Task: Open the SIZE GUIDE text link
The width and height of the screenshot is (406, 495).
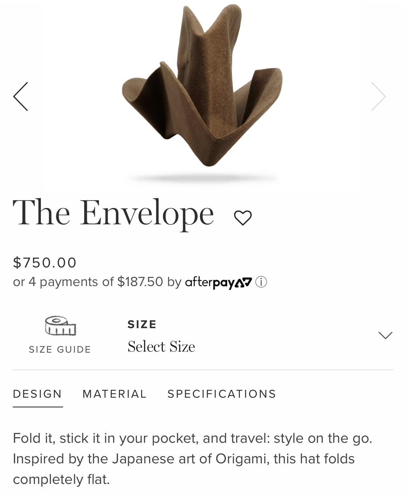Action: click(x=60, y=349)
